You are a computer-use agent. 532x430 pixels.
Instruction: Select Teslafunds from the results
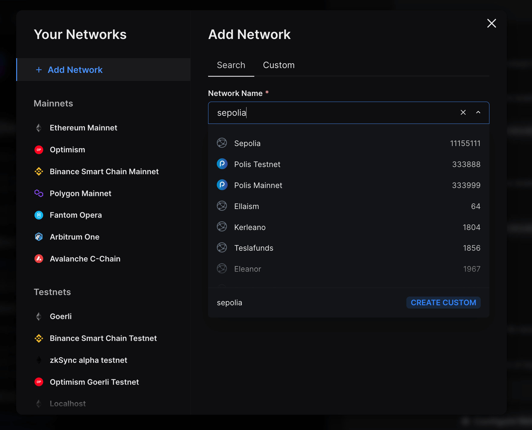[x=348, y=248]
